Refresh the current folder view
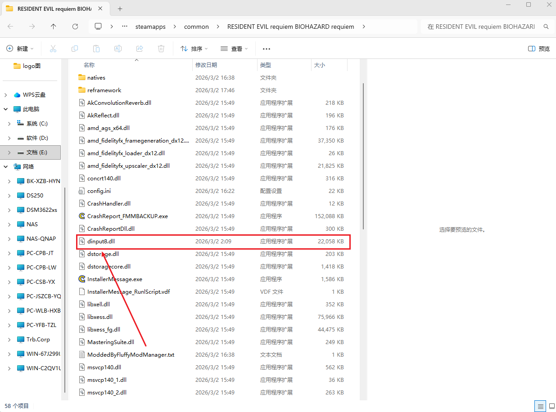This screenshot has width=556, height=412. click(x=75, y=27)
